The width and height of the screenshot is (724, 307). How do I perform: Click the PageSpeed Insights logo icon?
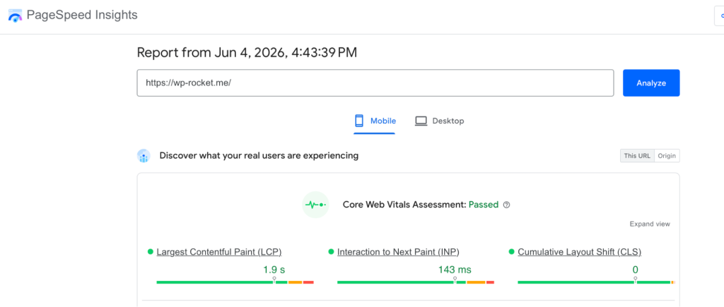point(16,16)
